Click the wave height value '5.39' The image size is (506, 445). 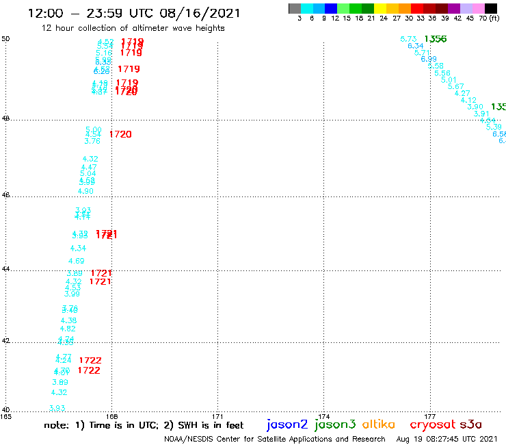coord(494,127)
